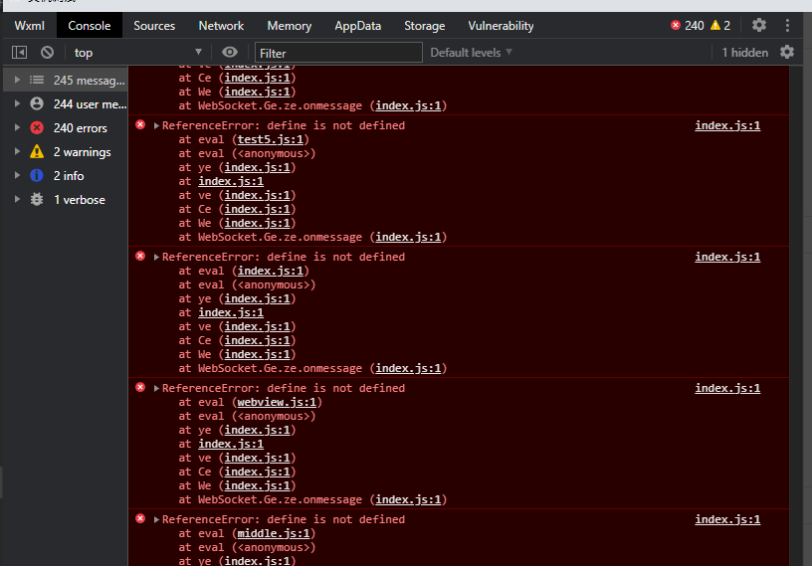Open index.js:1 link right of test5 error
812x566 pixels.
(727, 125)
